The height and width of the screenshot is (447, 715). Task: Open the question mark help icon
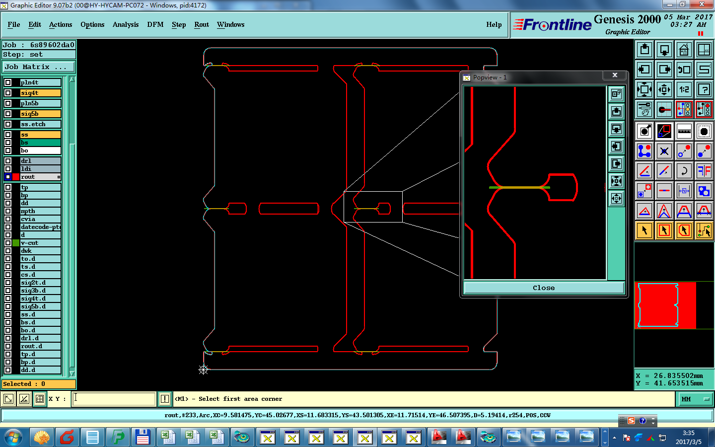point(704,89)
